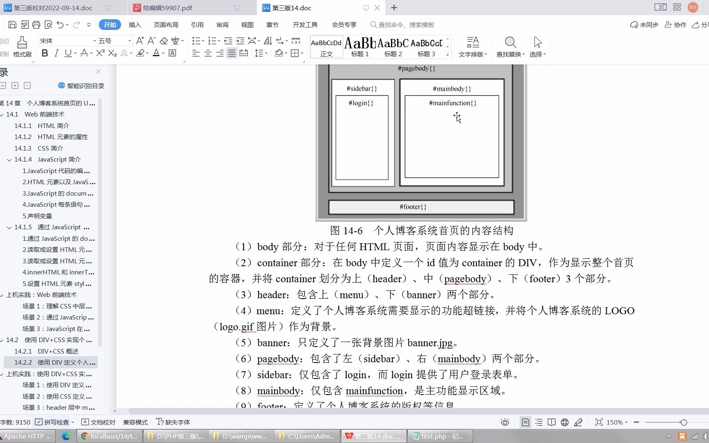Clear formatting with the eraser icon
Image resolution: width=709 pixels, height=443 pixels.
pyautogui.click(x=164, y=41)
